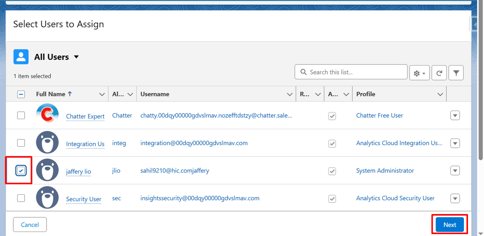
Task: Click integration@00dqy00000gdvslmav.com username
Action: pyautogui.click(x=194, y=143)
